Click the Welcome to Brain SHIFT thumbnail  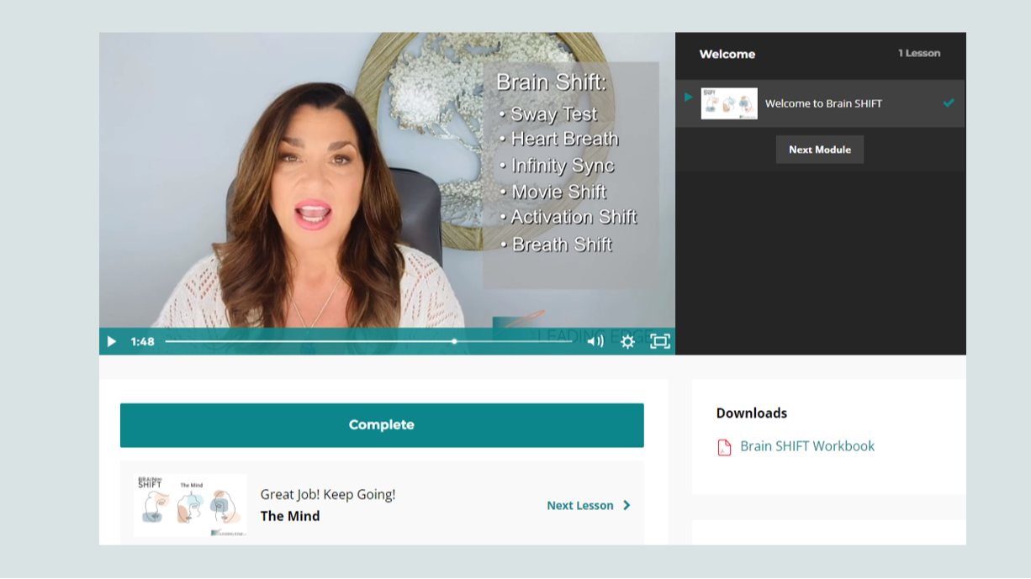[x=729, y=103]
